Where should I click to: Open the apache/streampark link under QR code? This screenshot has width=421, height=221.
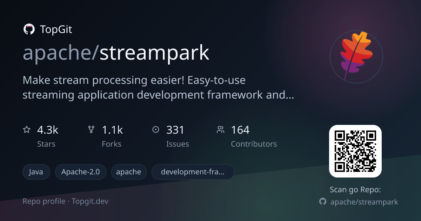pyautogui.click(x=364, y=202)
